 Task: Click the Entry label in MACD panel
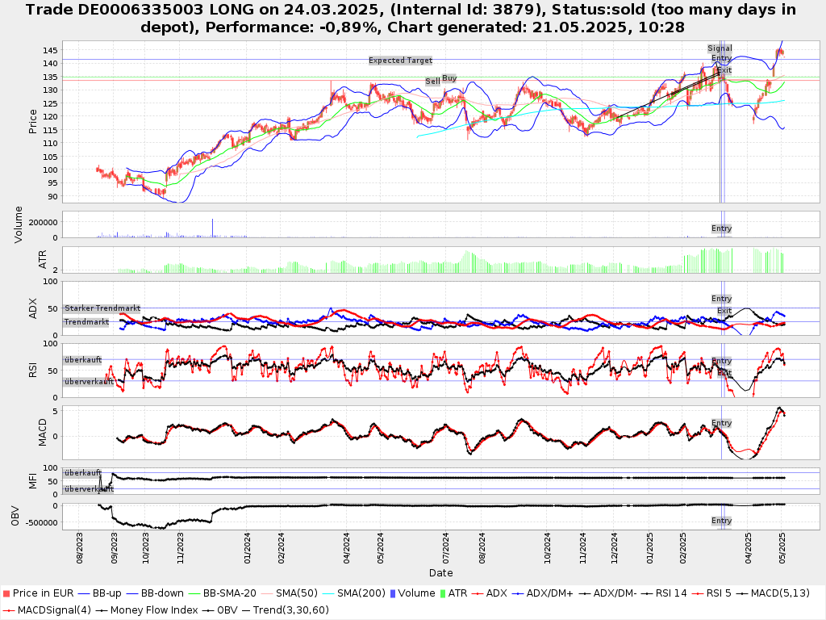click(x=721, y=423)
